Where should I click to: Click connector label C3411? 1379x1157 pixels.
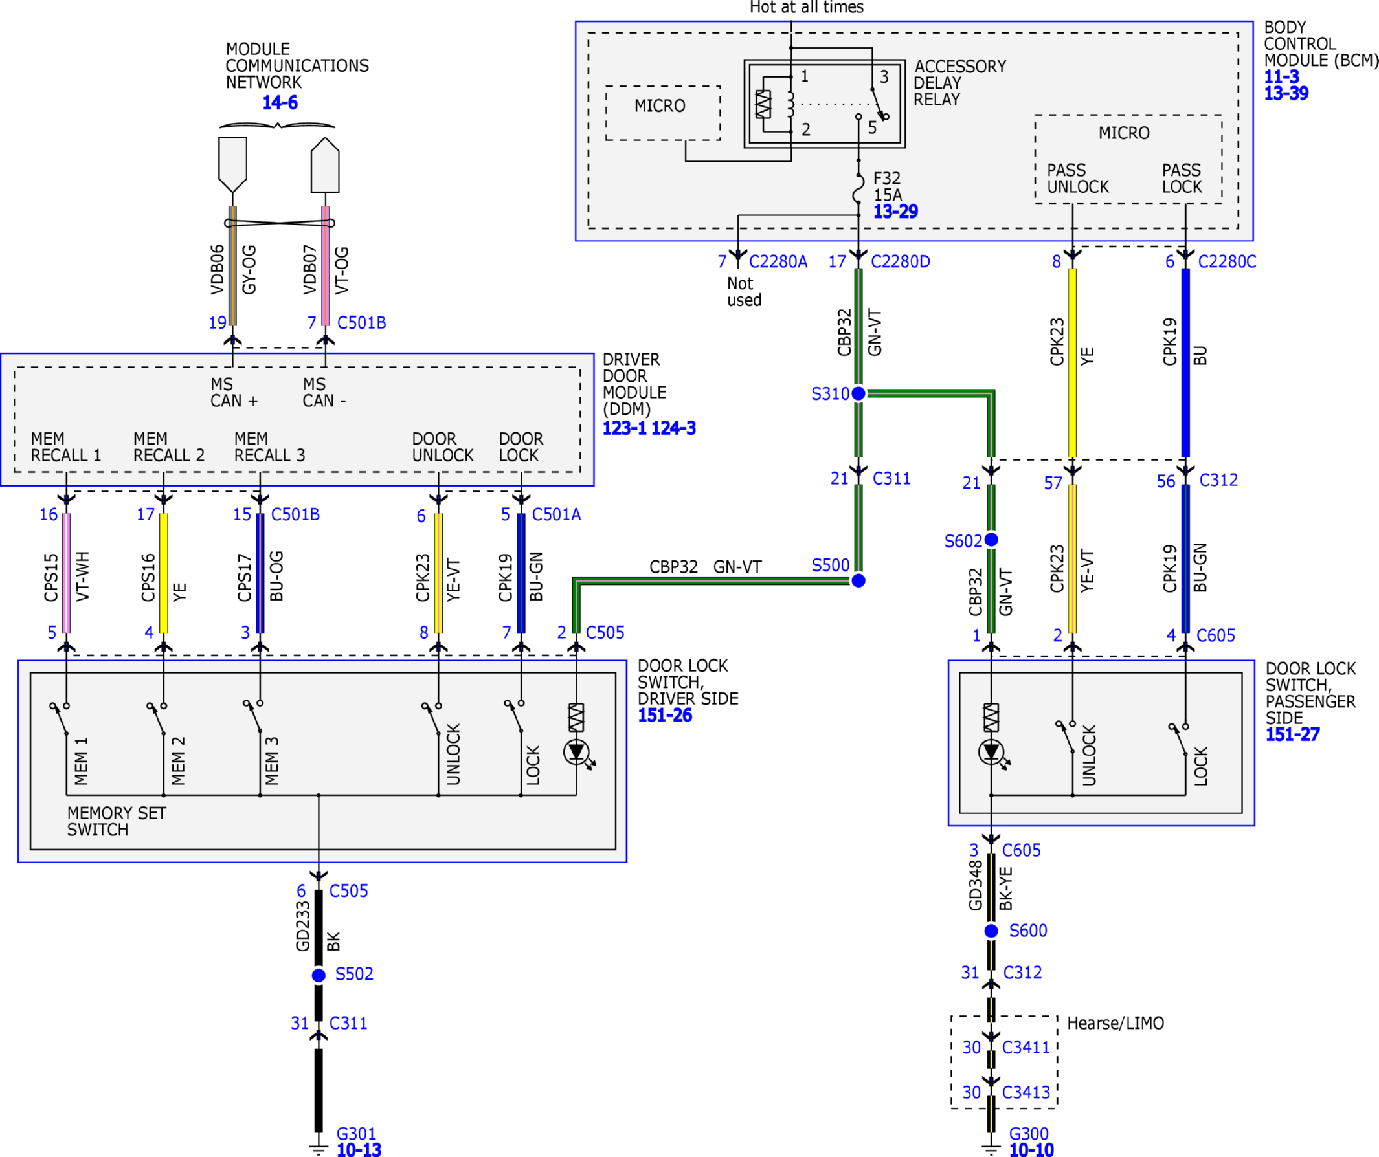[1026, 1048]
